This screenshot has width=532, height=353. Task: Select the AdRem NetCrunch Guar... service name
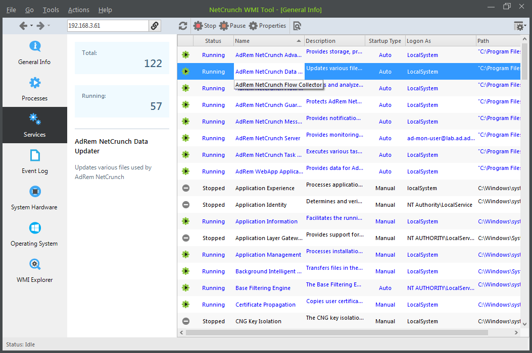click(x=268, y=105)
